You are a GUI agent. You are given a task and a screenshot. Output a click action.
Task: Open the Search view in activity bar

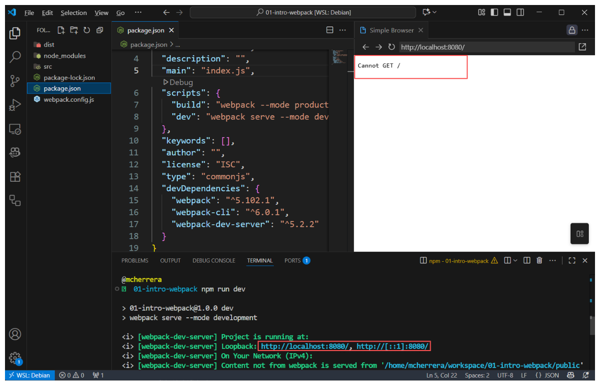click(x=15, y=57)
